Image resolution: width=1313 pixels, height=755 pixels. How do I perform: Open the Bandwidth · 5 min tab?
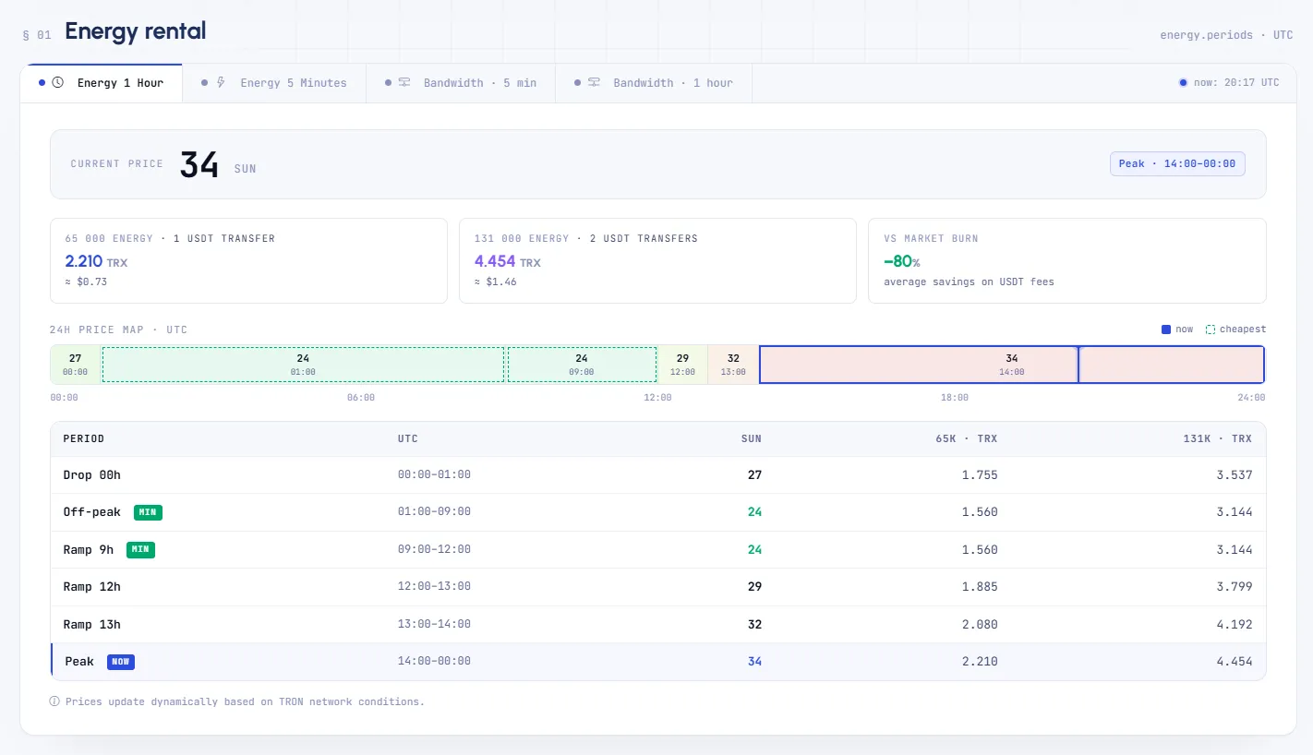461,83
